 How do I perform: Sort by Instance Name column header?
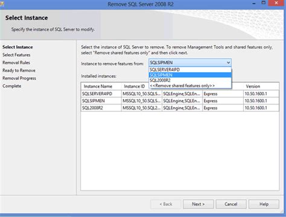[101, 87]
